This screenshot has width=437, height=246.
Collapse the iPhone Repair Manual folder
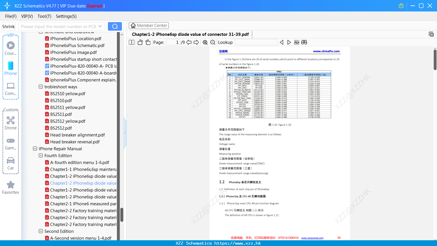(x=35, y=149)
